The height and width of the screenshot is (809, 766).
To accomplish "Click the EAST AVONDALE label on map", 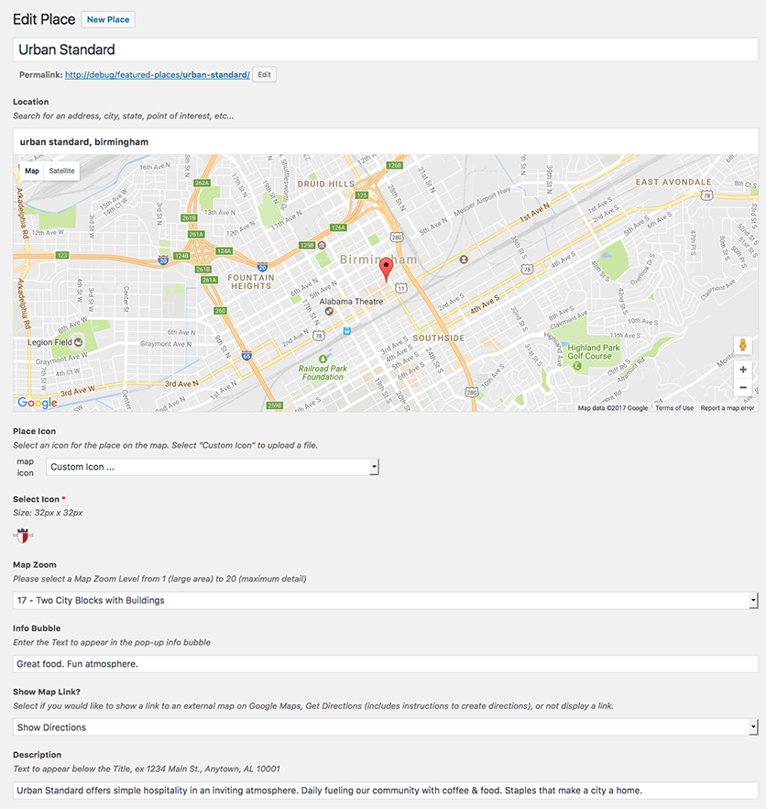I will pos(673,183).
